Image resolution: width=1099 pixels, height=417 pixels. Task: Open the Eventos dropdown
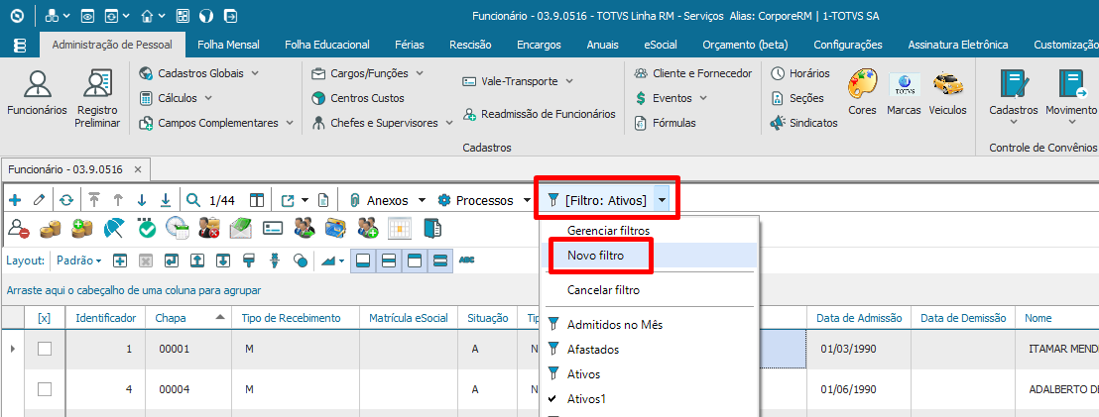703,98
